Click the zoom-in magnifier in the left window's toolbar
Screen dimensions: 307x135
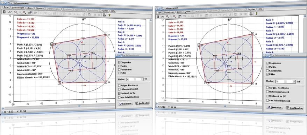click(x=16, y=12)
